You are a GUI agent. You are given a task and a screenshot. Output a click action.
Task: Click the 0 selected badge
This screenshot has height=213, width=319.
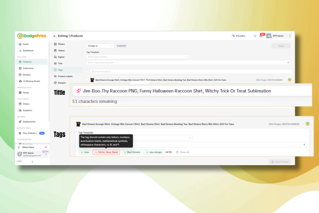click(121, 46)
